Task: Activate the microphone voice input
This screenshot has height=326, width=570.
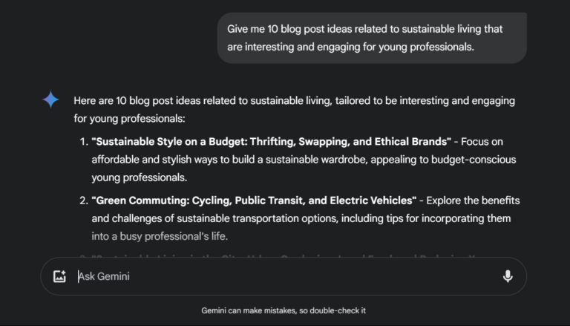Action: [x=508, y=276]
